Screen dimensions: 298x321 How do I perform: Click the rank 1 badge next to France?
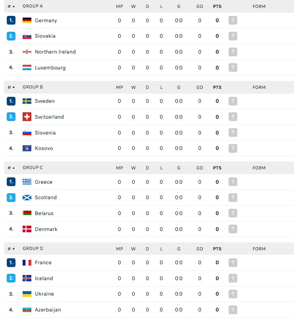[x=11, y=262]
